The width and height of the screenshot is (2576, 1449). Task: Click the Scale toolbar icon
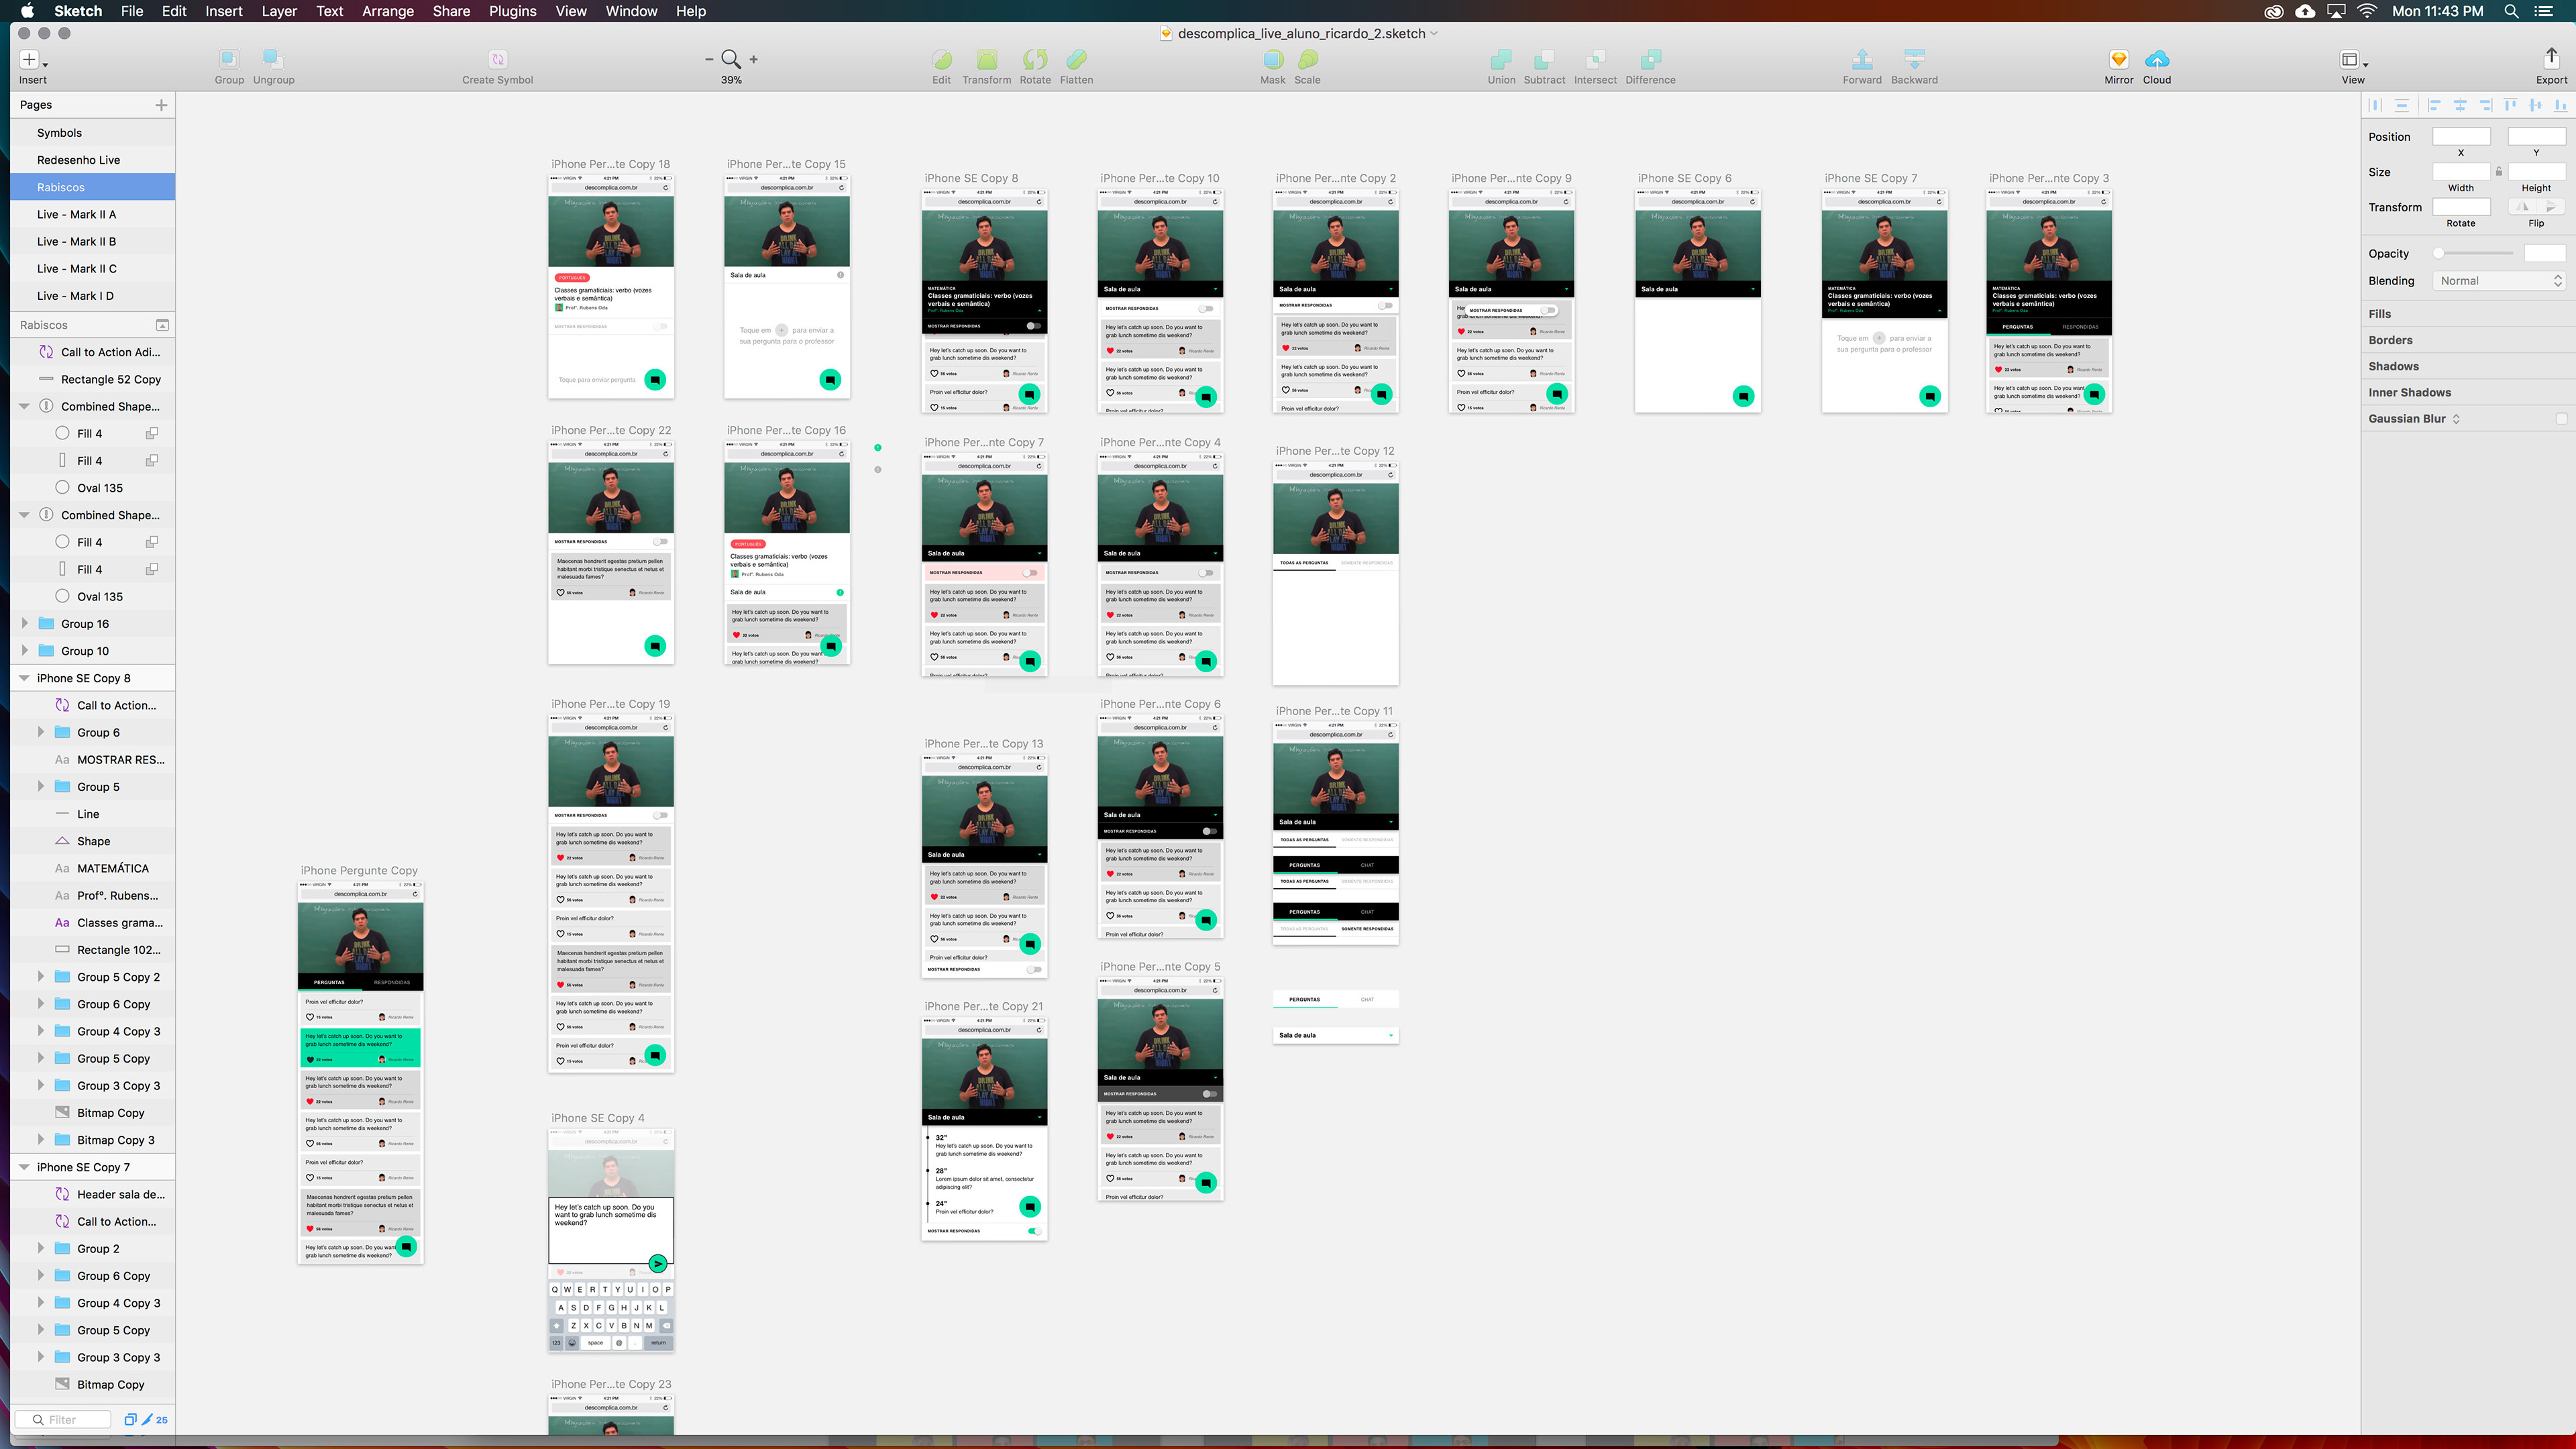[x=1307, y=59]
